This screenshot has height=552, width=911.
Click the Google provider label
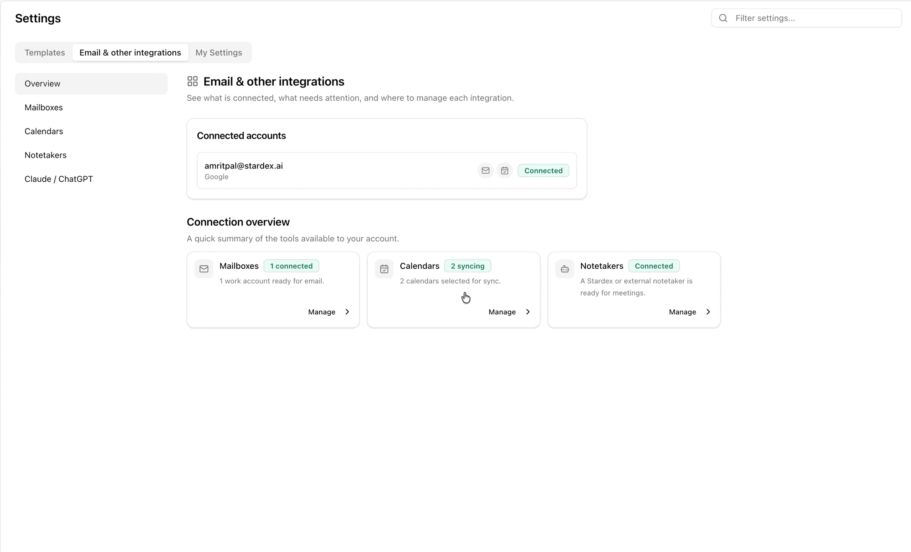pyautogui.click(x=216, y=177)
